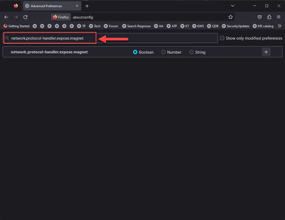The width and height of the screenshot is (285, 220).
Task: Open the ATP bookmark
Action: click(172, 26)
